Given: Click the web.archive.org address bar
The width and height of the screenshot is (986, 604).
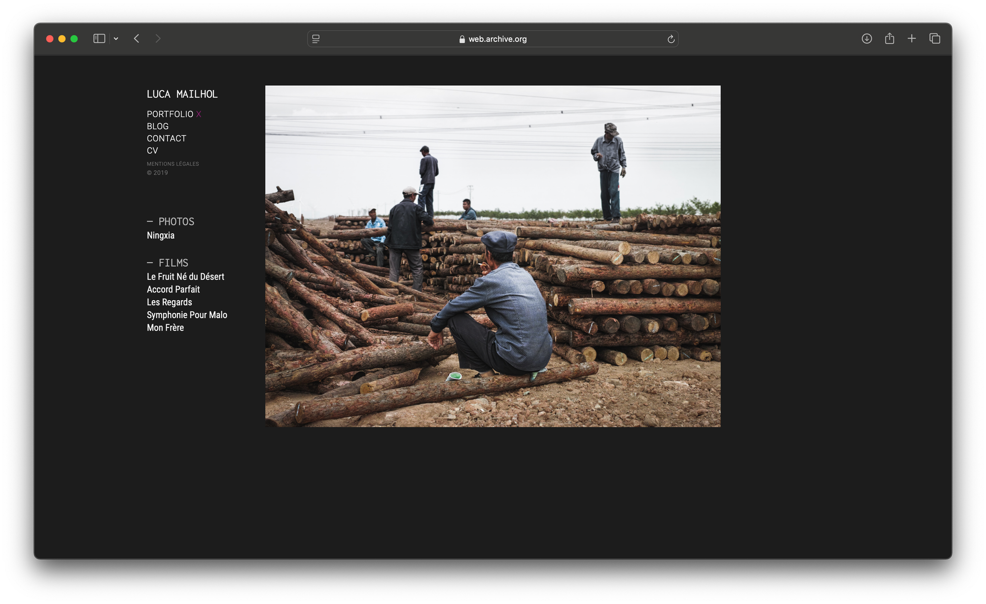Looking at the screenshot, I should (493, 39).
